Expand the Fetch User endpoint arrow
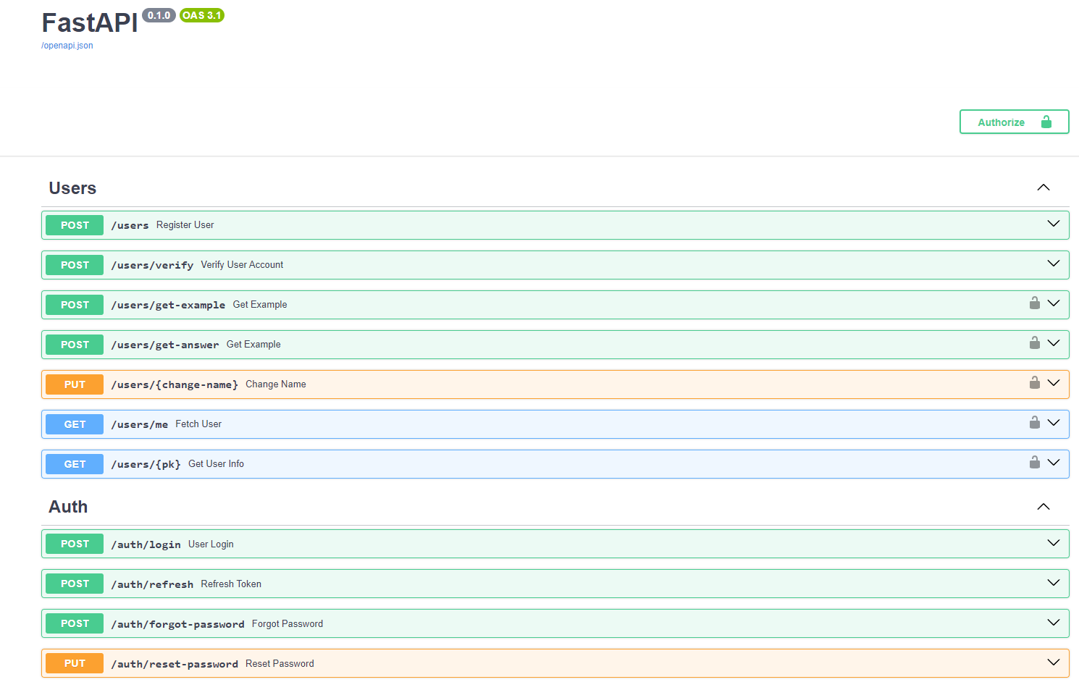Image resolution: width=1079 pixels, height=690 pixels. click(x=1054, y=423)
